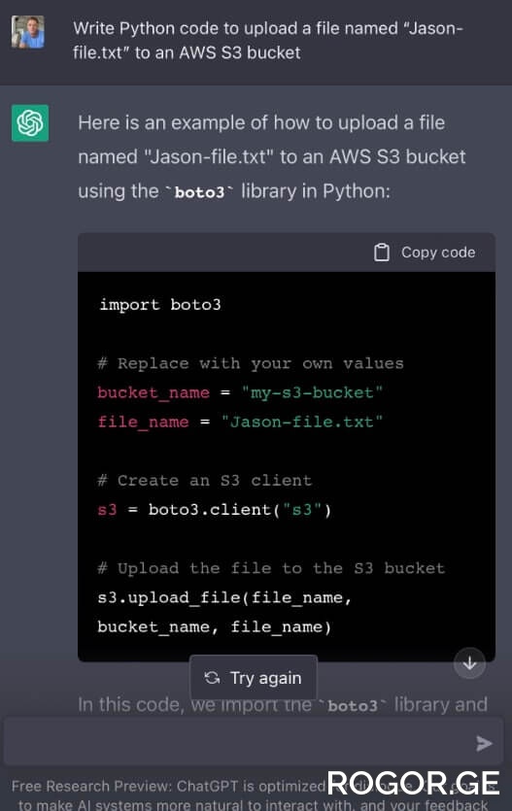Click the s3 = boto3.client("s3") line

coord(215,510)
